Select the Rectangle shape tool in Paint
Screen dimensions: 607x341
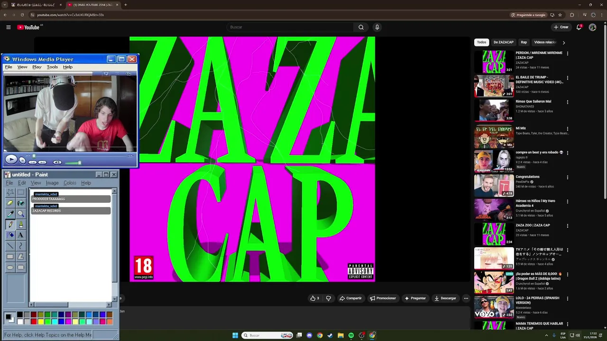click(x=10, y=257)
